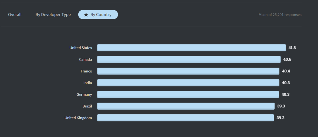
Task: Click the United Kingdom bar
Action: coord(185,118)
